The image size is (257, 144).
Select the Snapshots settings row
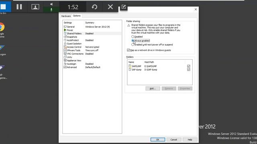click(x=92, y=37)
